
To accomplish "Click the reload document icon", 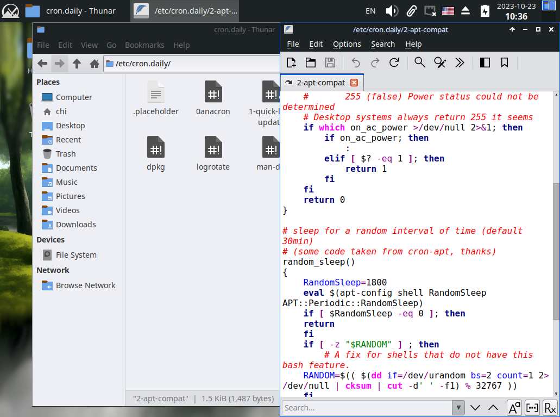I will (x=394, y=63).
